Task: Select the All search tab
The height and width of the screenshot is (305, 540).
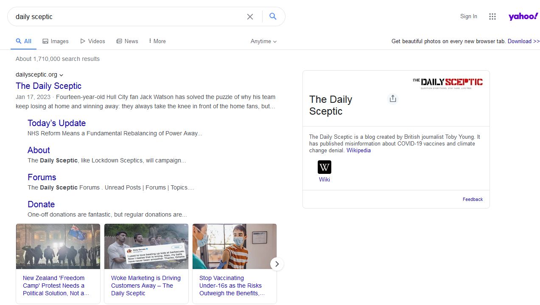Action: click(24, 41)
